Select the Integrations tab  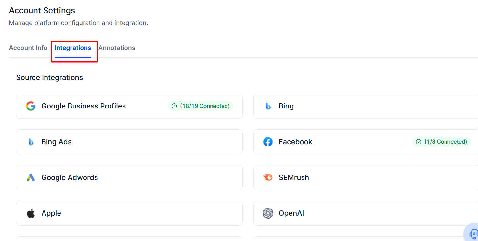tap(73, 48)
